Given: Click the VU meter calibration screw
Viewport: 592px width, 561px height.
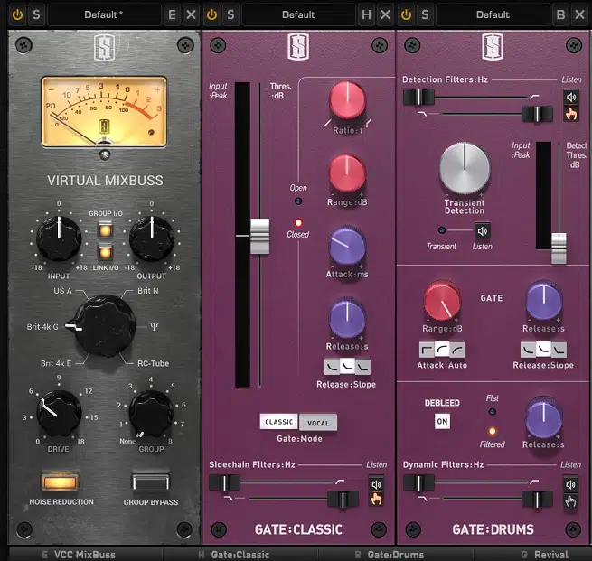Looking at the screenshot, I should 105,154.
